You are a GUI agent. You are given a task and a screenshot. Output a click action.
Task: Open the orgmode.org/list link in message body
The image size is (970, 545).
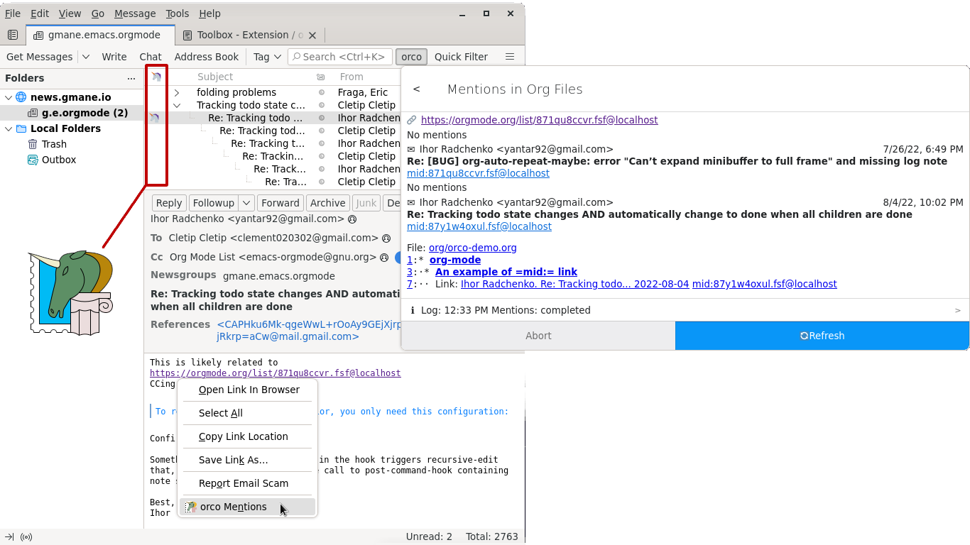point(276,373)
